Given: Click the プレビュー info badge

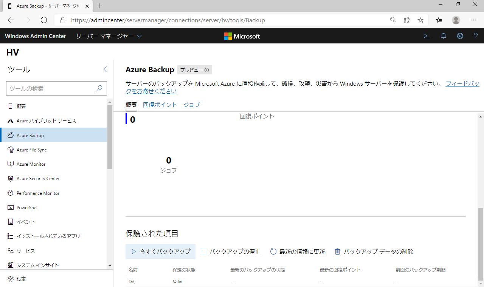Looking at the screenshot, I should tap(194, 70).
